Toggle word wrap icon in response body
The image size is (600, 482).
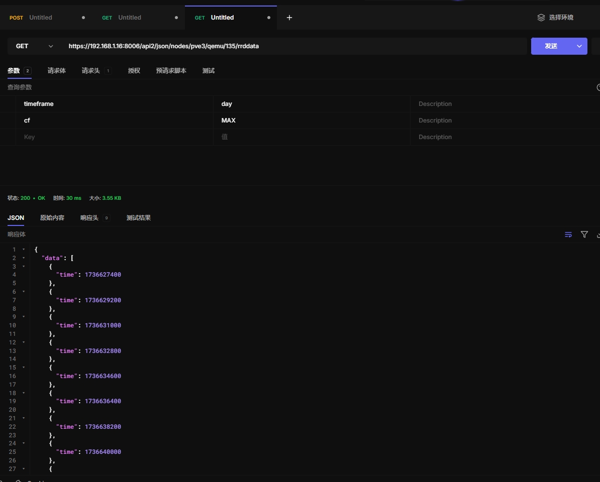coord(568,234)
